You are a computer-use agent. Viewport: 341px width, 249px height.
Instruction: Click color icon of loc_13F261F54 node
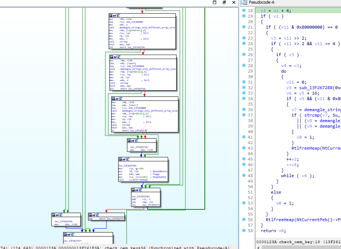point(54,215)
